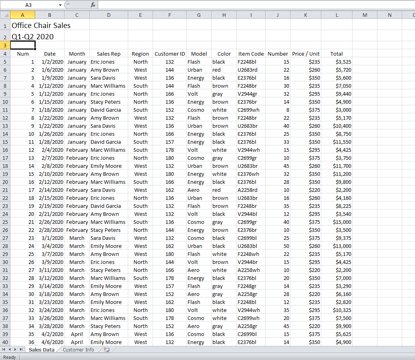
Task: Click the 'Total' header cell
Action: [x=337, y=54]
